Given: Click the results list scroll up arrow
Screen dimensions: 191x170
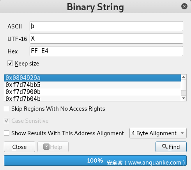Looking at the screenshot, I should tap(184, 77).
